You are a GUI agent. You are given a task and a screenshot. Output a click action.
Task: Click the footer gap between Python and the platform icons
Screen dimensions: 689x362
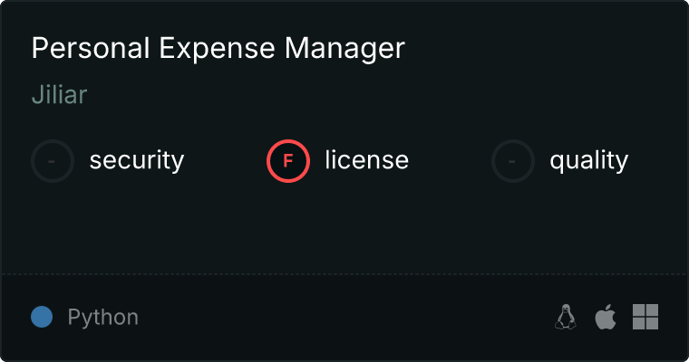click(344, 318)
